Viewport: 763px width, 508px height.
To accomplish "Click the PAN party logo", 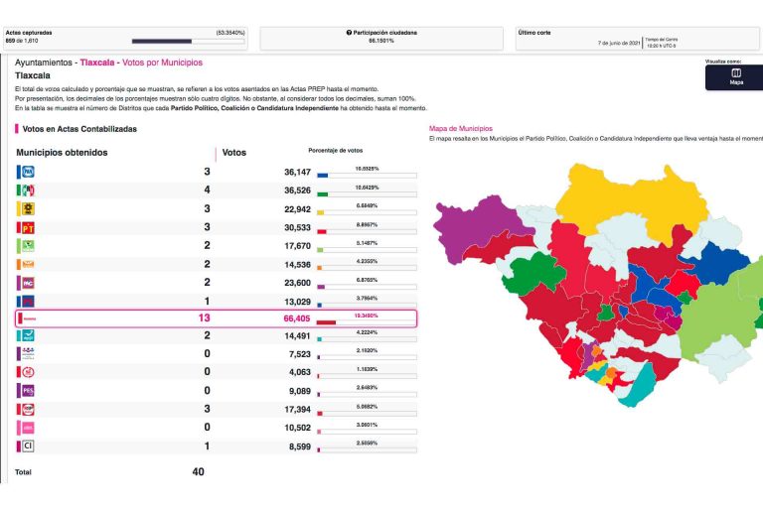I will [x=28, y=172].
